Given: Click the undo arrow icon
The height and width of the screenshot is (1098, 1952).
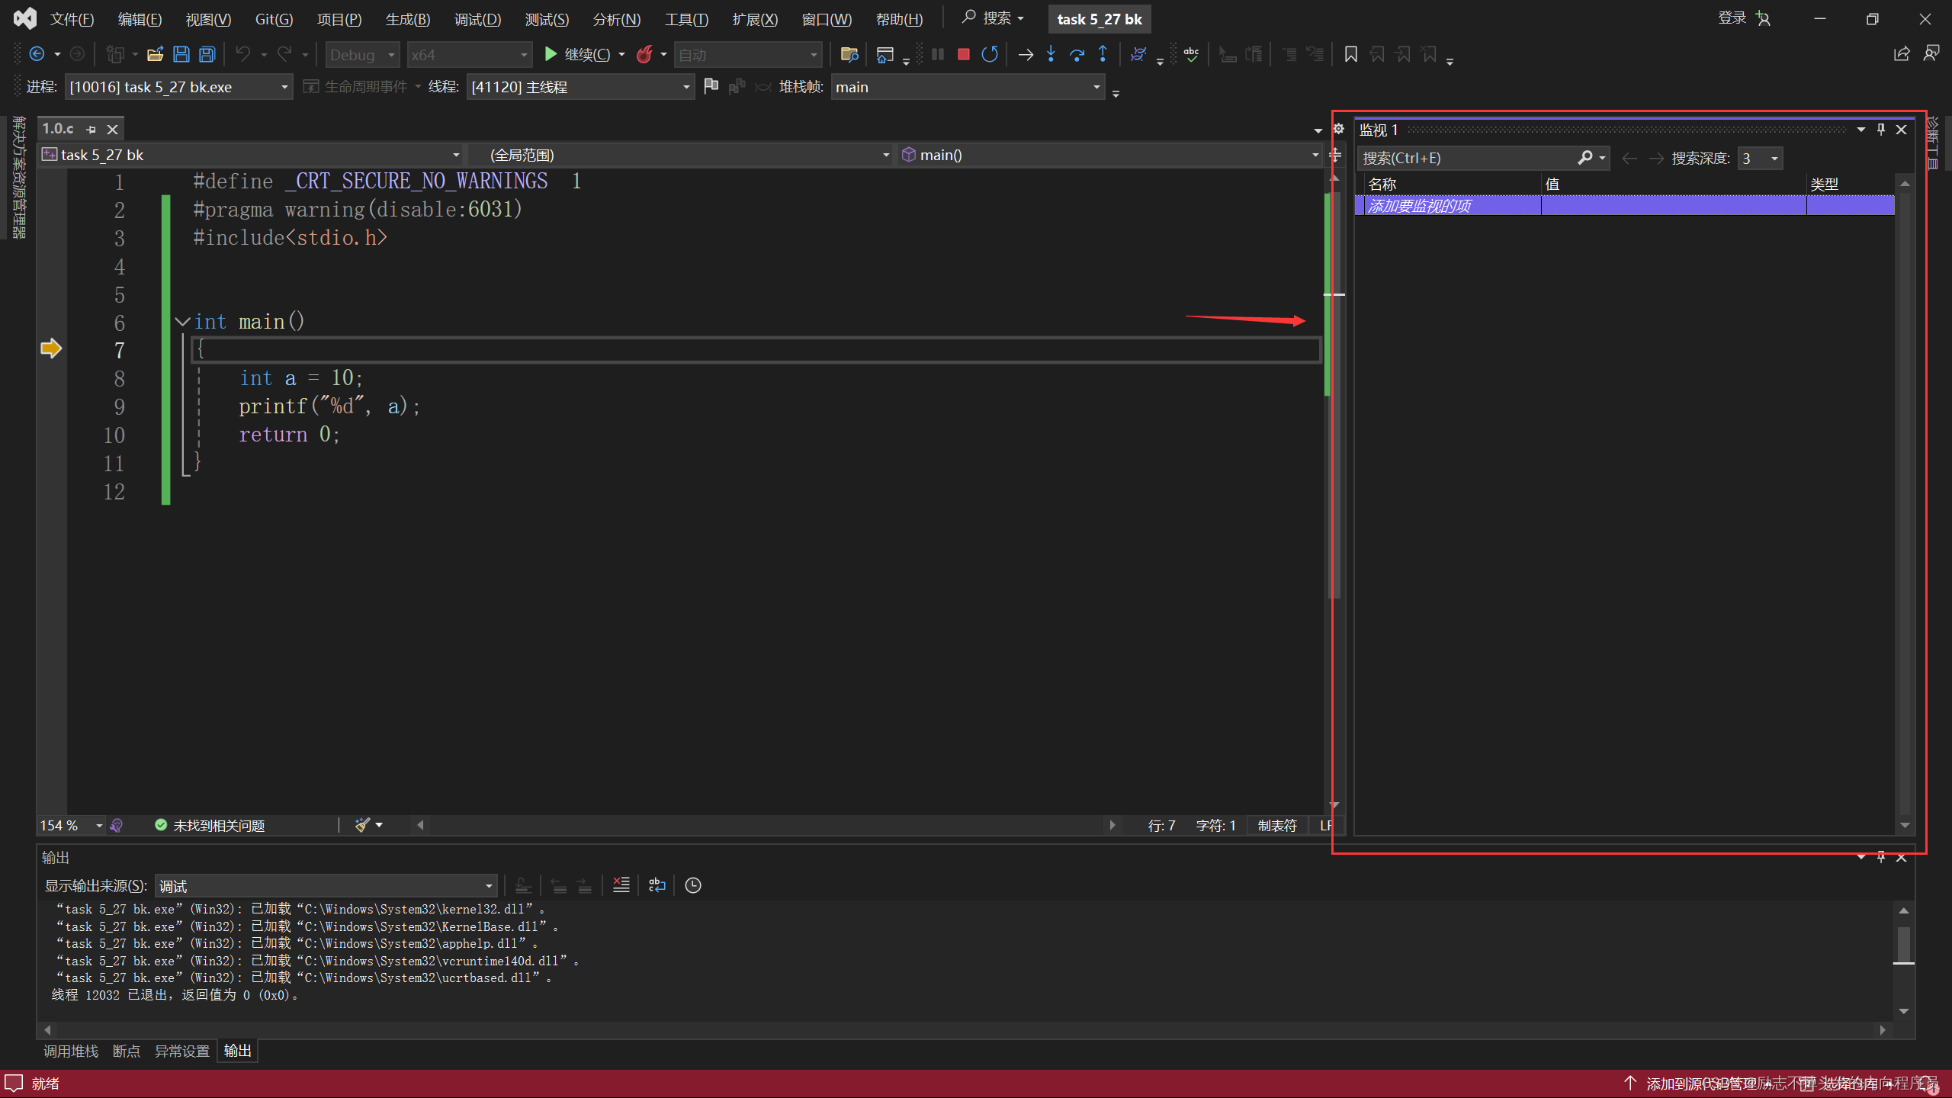Looking at the screenshot, I should pos(242,54).
